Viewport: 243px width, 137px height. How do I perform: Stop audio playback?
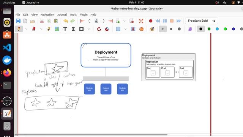(172, 21)
